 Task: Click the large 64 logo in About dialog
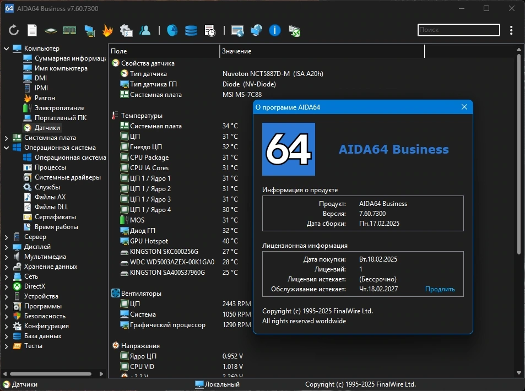(x=288, y=149)
